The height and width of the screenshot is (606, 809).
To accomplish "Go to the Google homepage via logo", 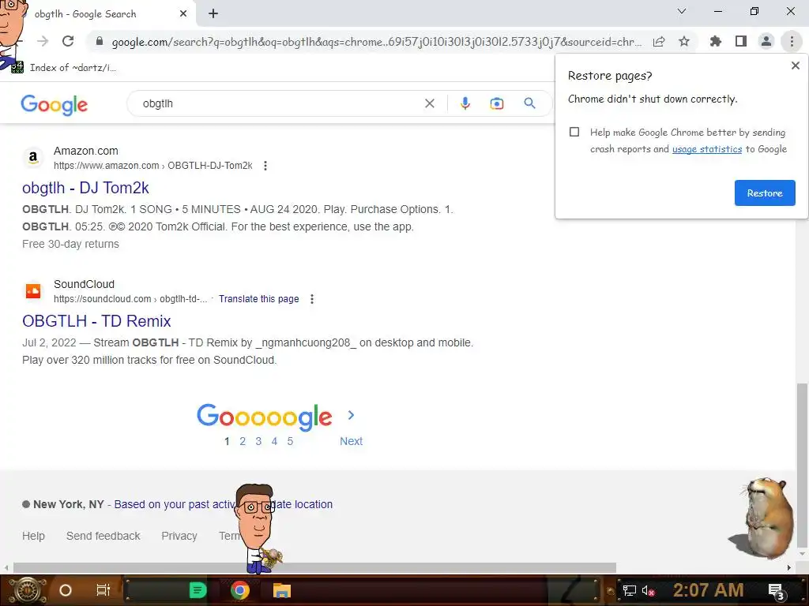I will 55,105.
